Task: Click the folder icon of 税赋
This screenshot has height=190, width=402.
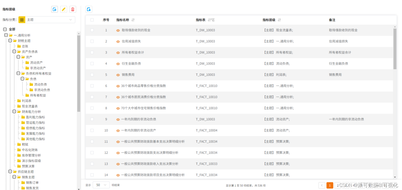Action: point(19,144)
